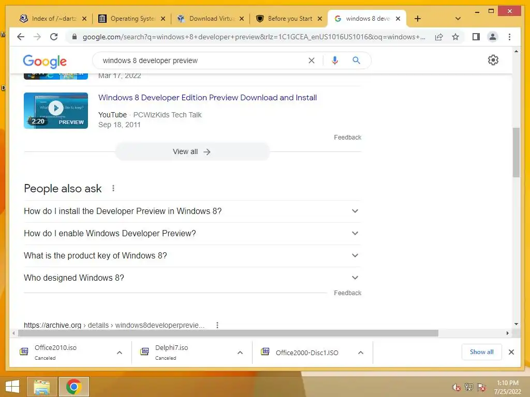Click the View all videos button
This screenshot has width=530, height=397.
tap(192, 152)
